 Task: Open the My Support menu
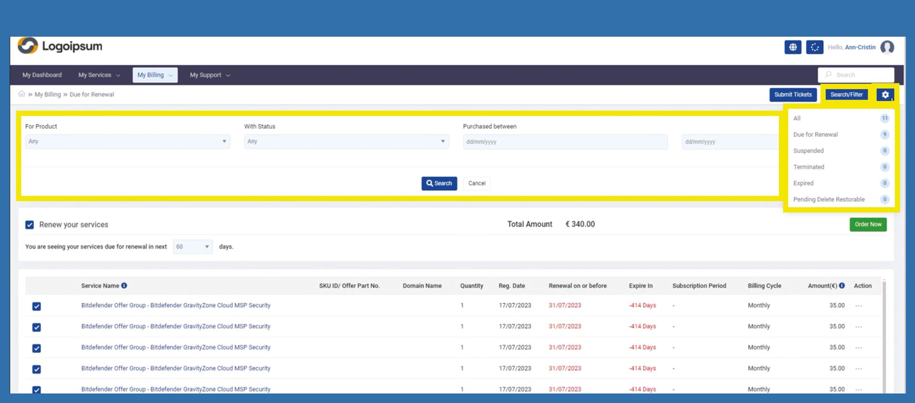210,75
